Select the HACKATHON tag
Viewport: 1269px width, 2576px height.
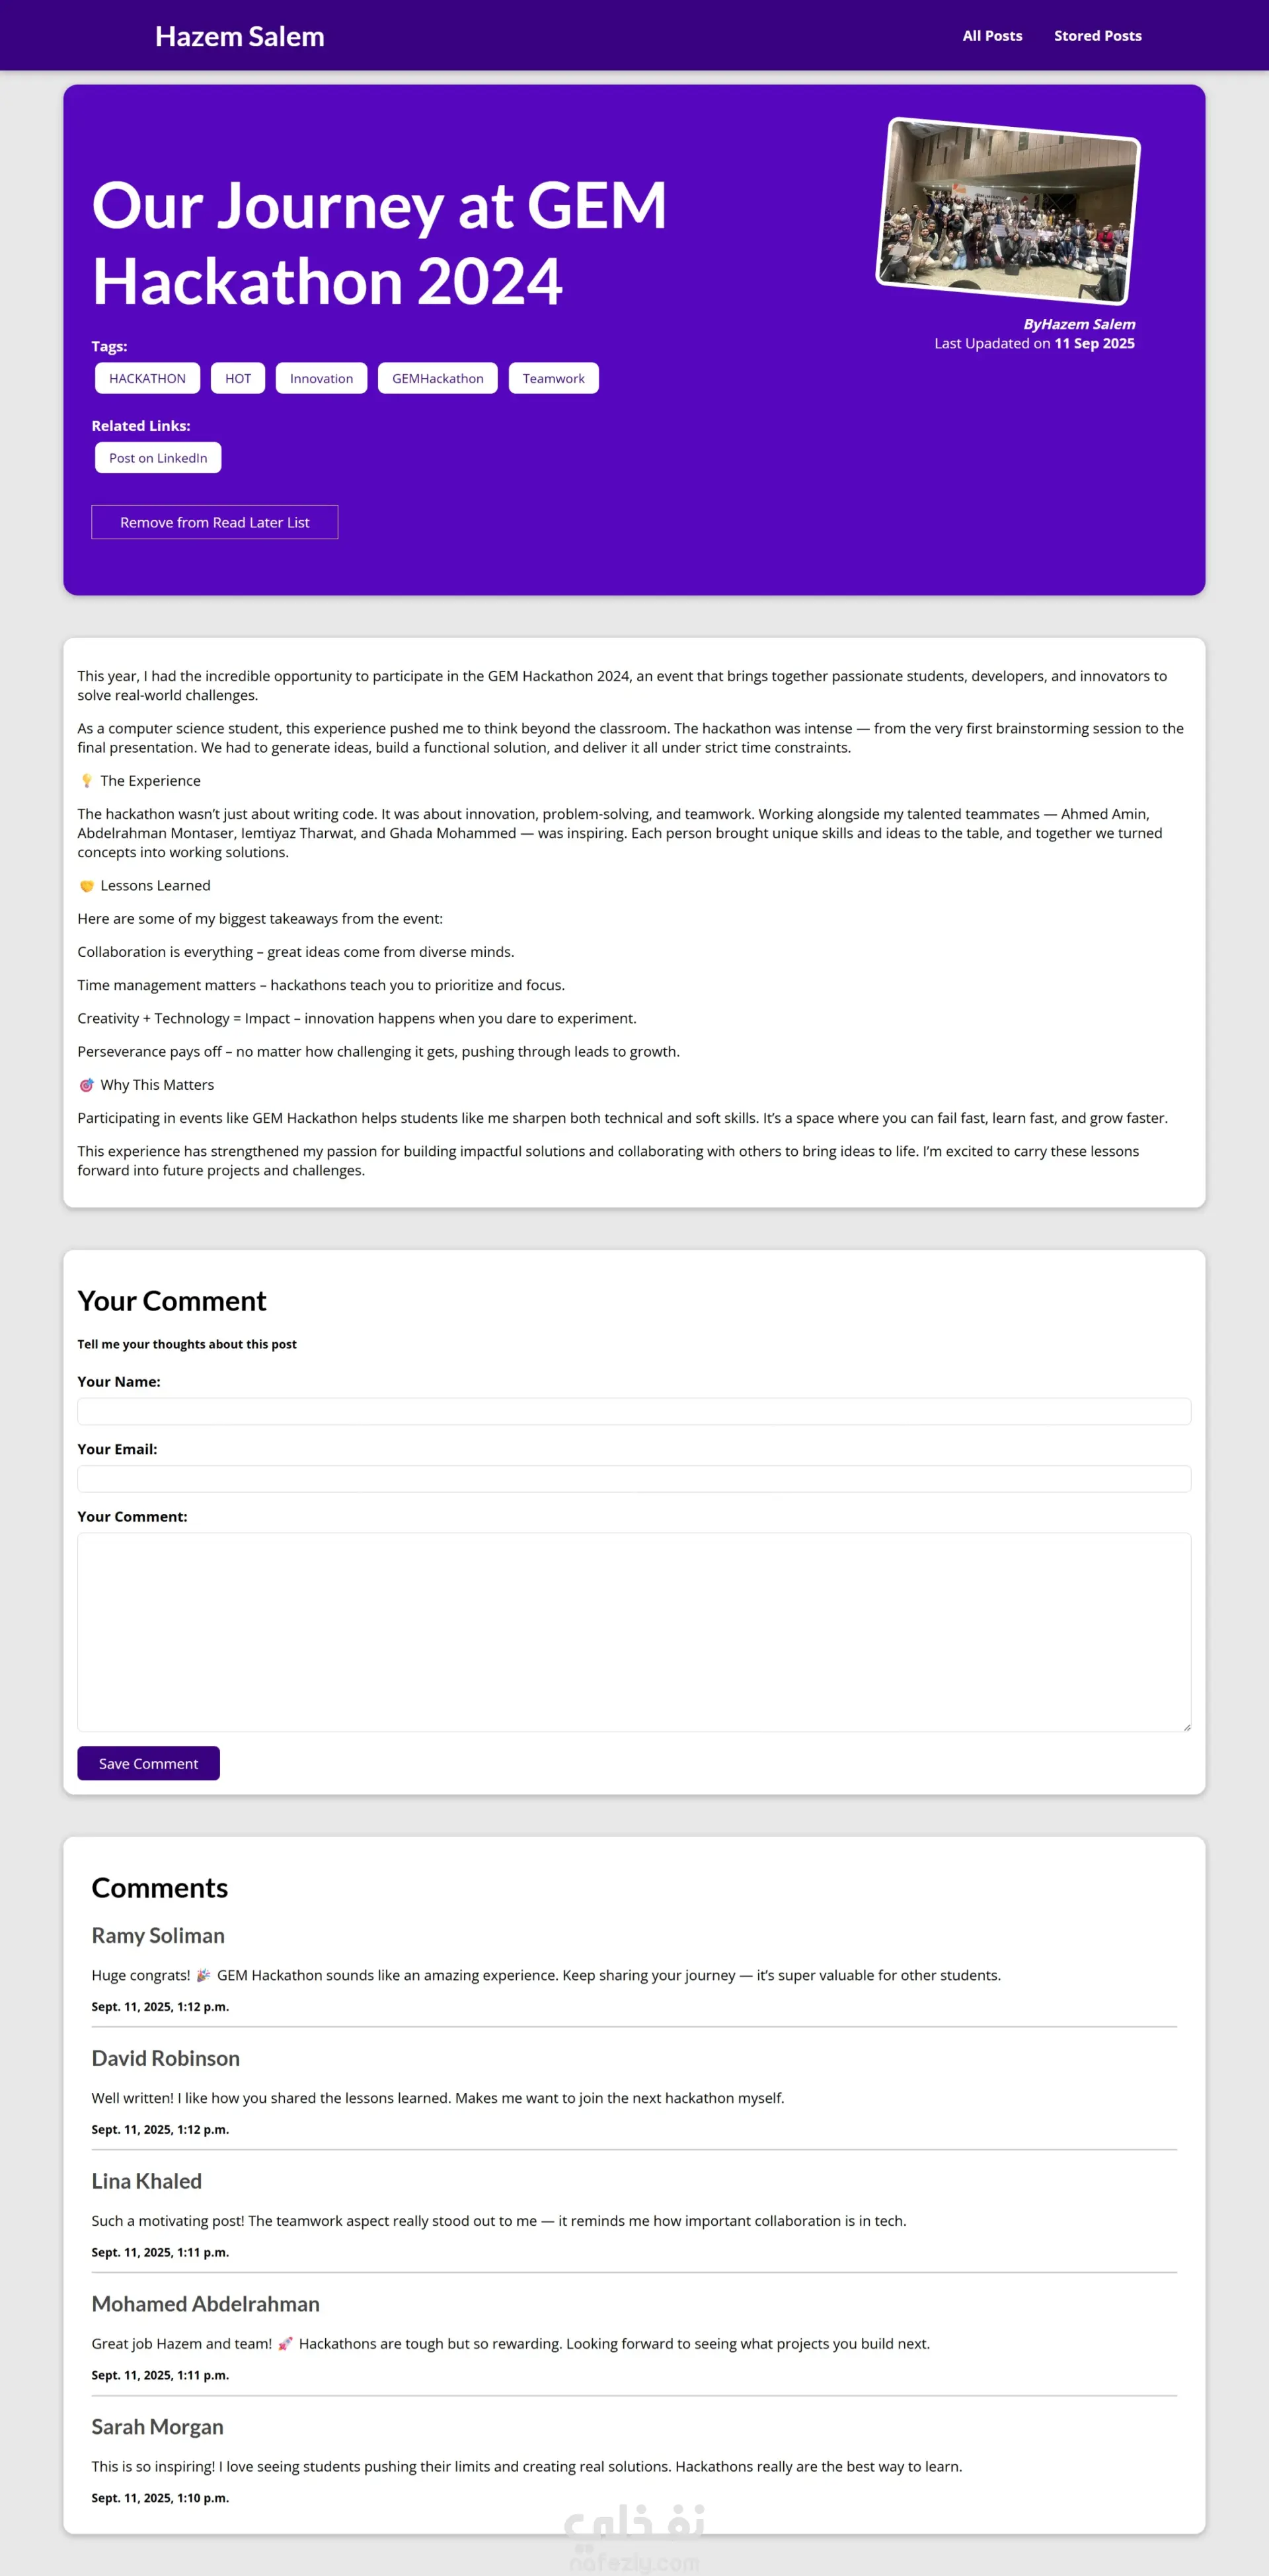point(147,378)
